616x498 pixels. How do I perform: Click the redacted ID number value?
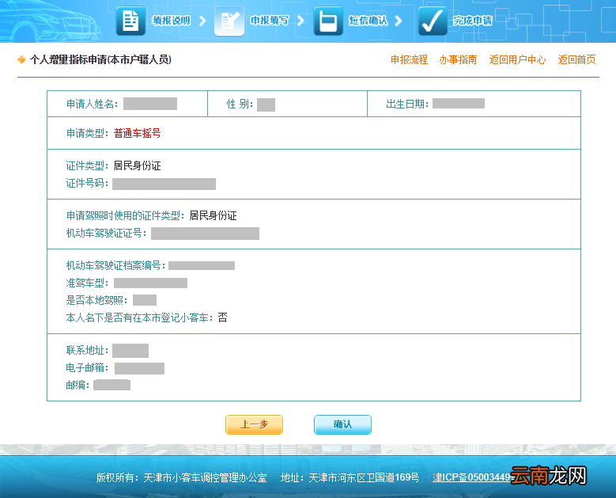(164, 184)
